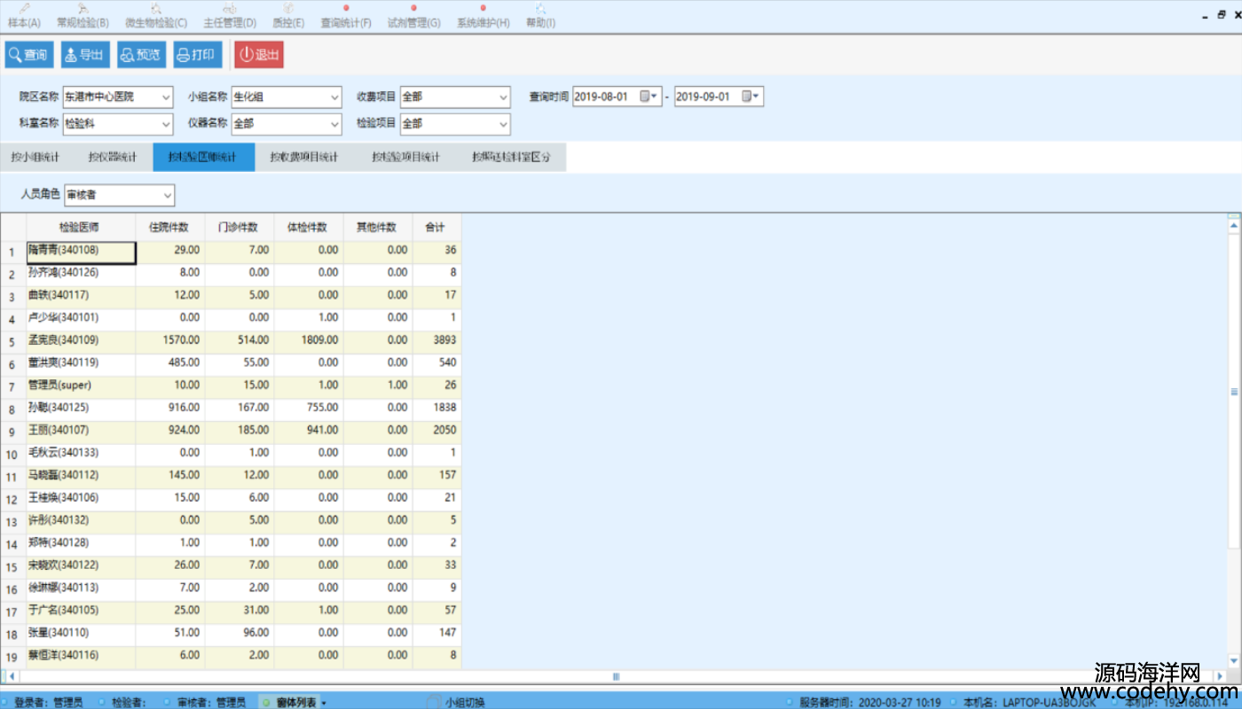Select the 于广名(340105) cell
The width and height of the screenshot is (1242, 709).
[81, 612]
